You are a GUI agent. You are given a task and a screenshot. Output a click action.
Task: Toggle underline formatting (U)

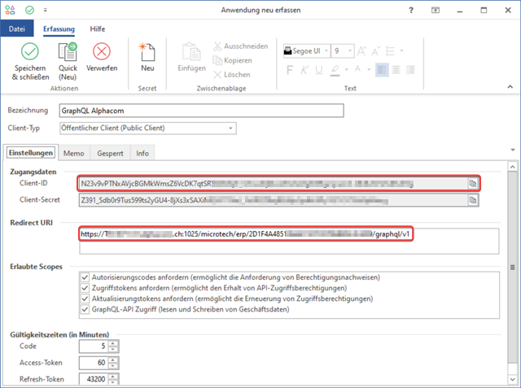tap(318, 70)
